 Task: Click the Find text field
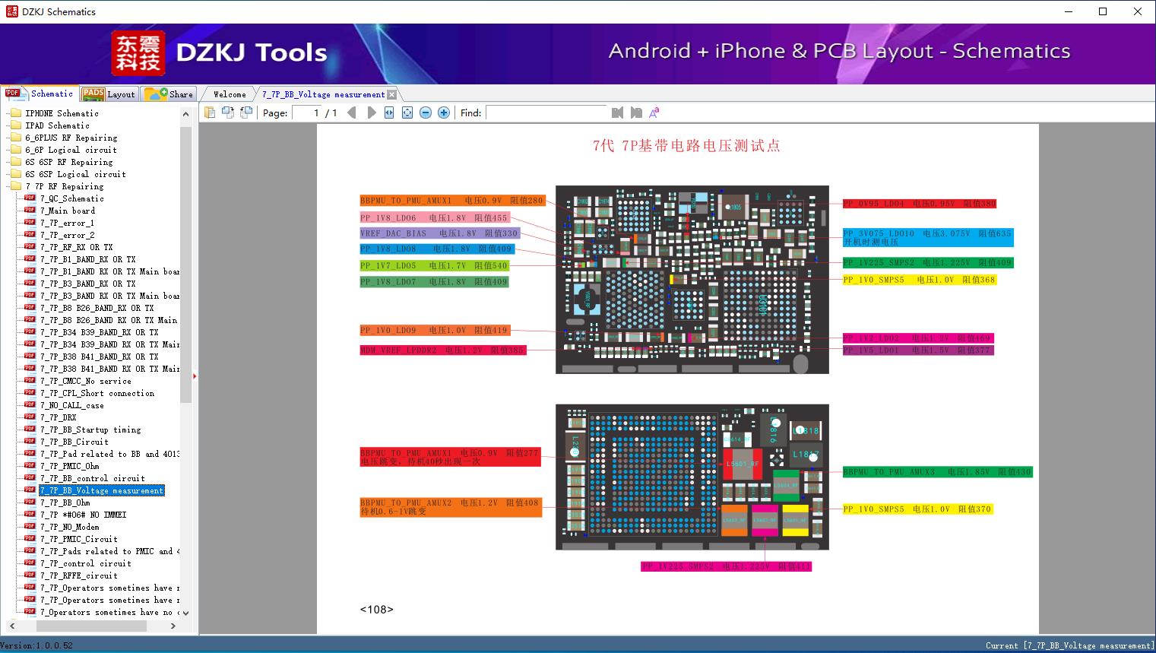(x=546, y=113)
